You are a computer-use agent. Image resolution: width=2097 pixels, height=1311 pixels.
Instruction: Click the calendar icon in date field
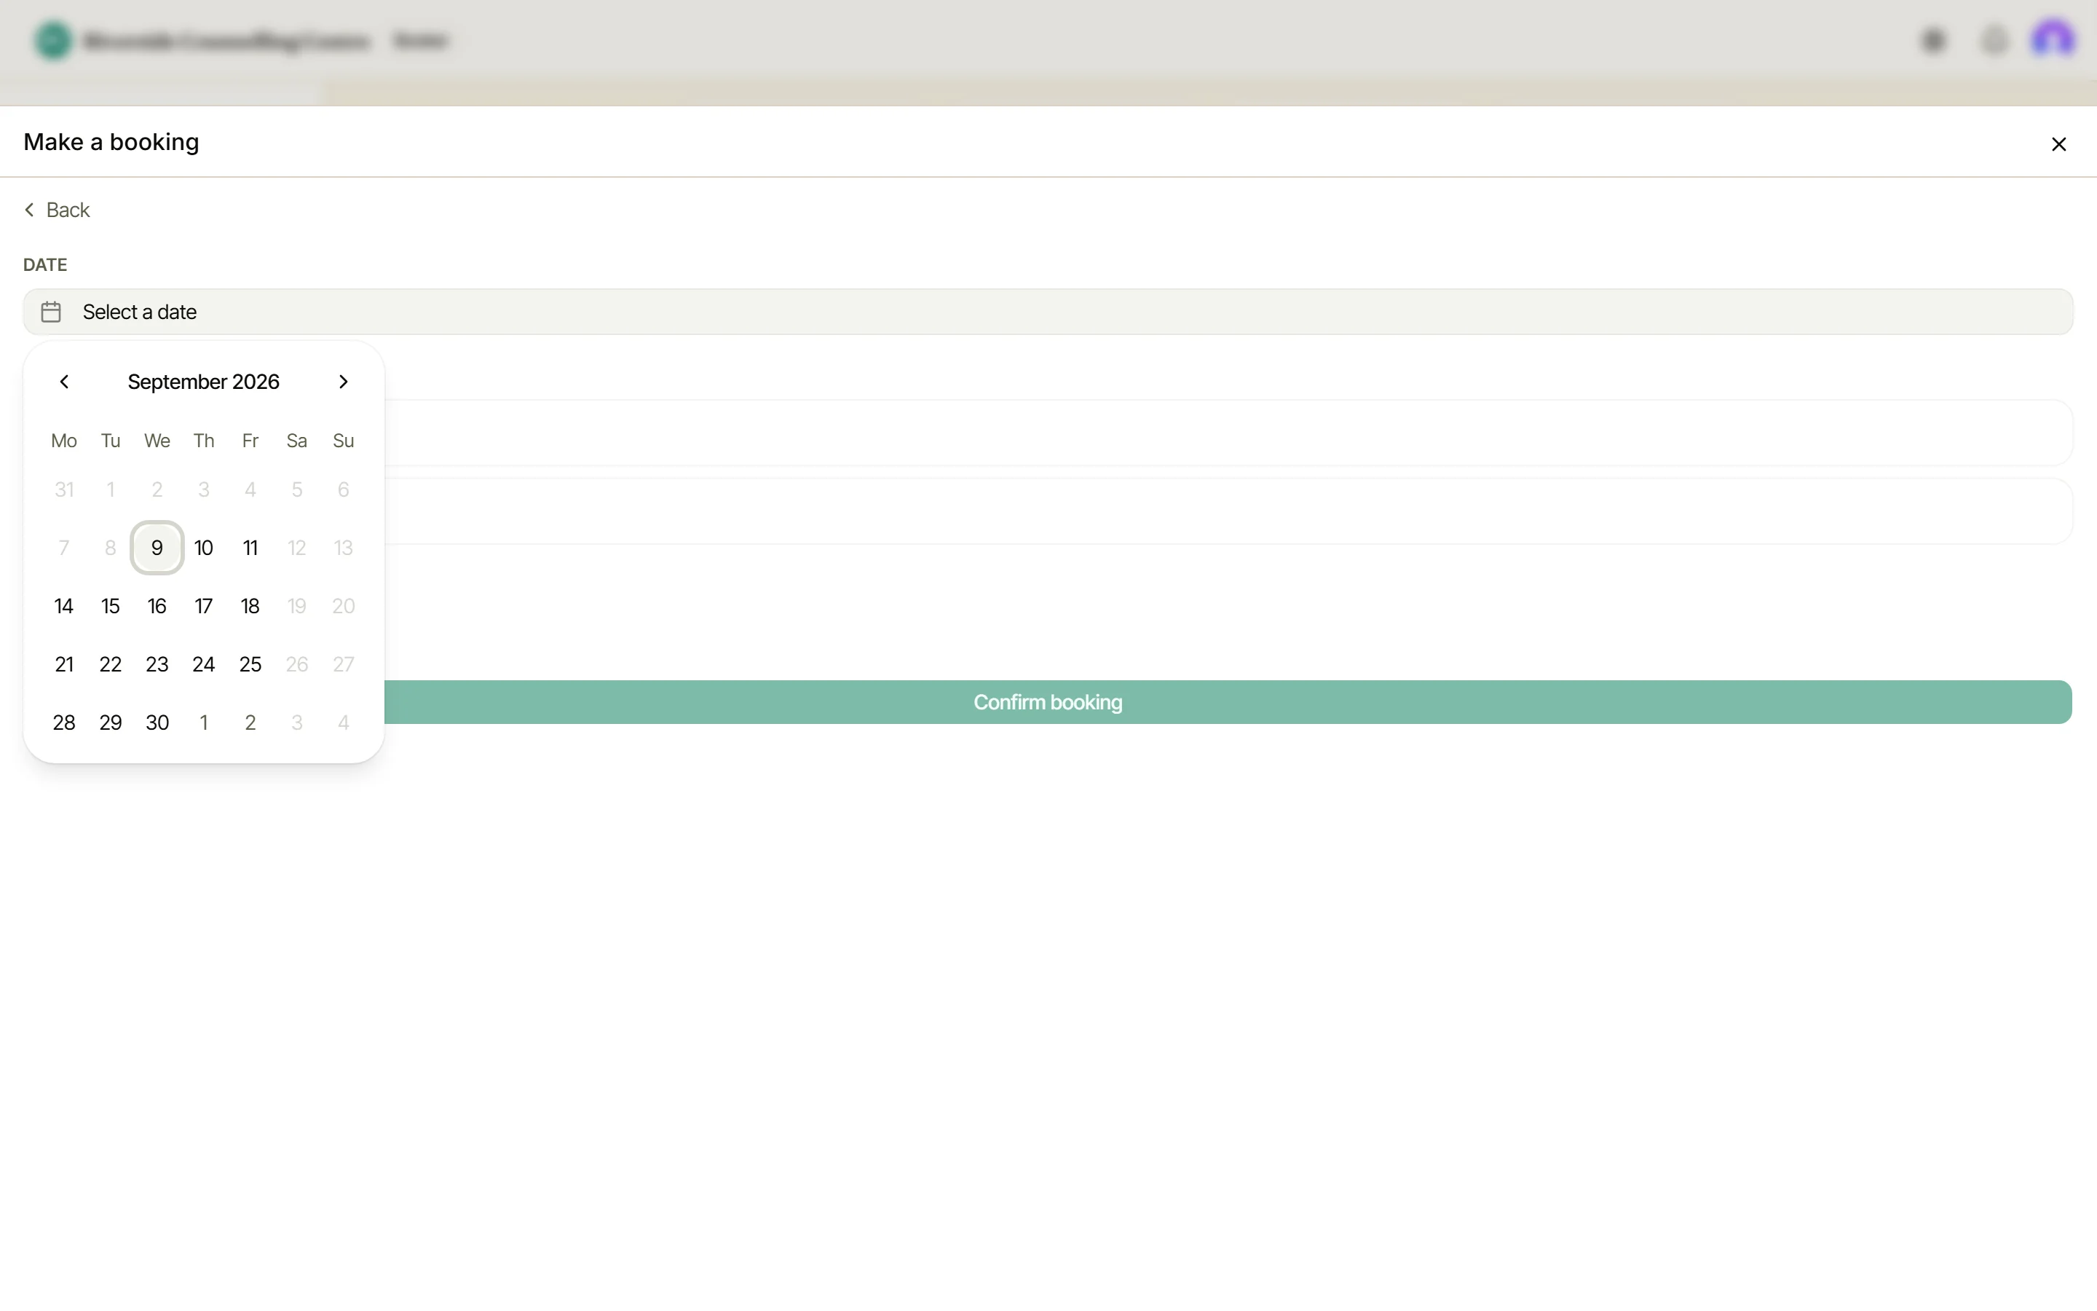(x=51, y=312)
